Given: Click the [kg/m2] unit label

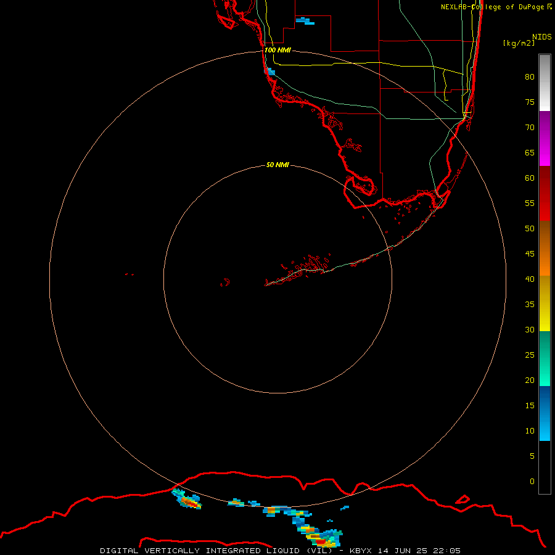Looking at the screenshot, I should [x=519, y=43].
